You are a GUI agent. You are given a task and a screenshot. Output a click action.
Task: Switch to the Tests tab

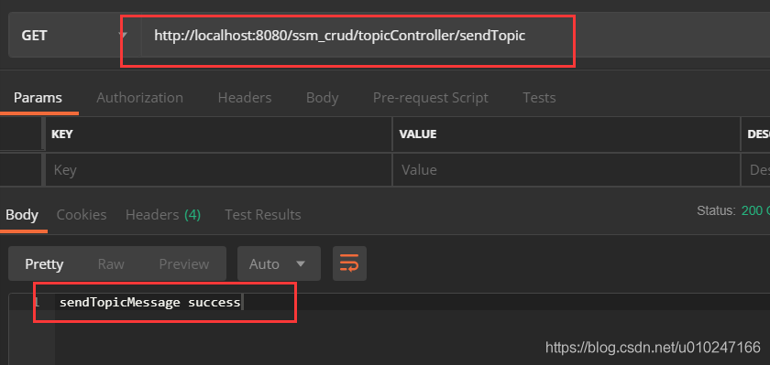coord(539,98)
